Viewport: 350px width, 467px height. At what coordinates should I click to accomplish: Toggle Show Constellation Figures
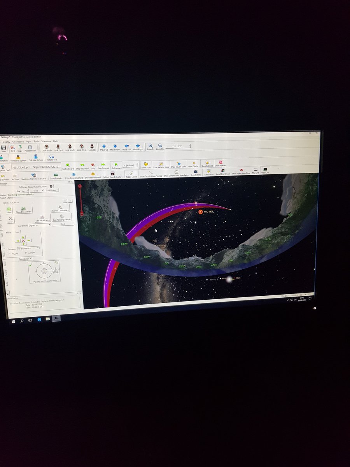tap(151, 174)
